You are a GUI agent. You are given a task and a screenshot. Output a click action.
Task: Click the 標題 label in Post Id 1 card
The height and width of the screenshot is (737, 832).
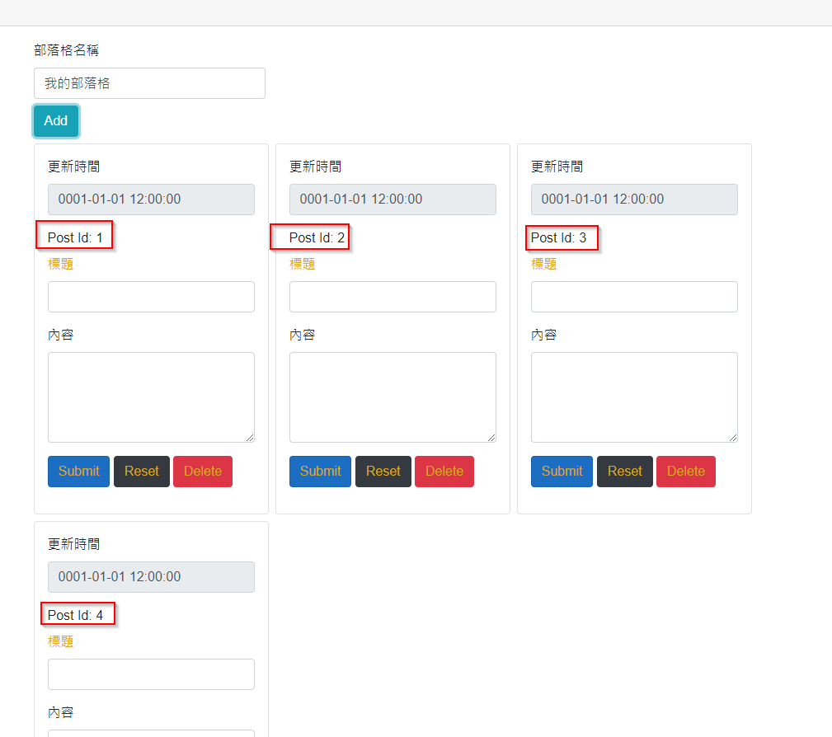[x=60, y=264]
